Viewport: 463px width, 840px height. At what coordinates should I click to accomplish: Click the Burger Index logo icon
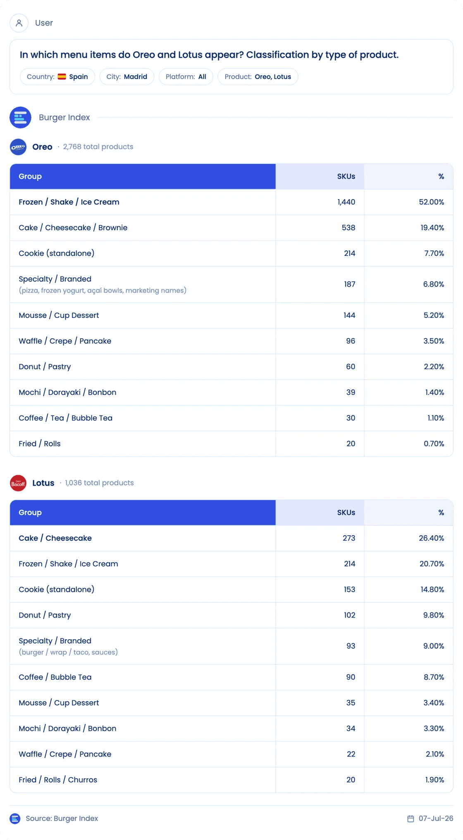21,118
